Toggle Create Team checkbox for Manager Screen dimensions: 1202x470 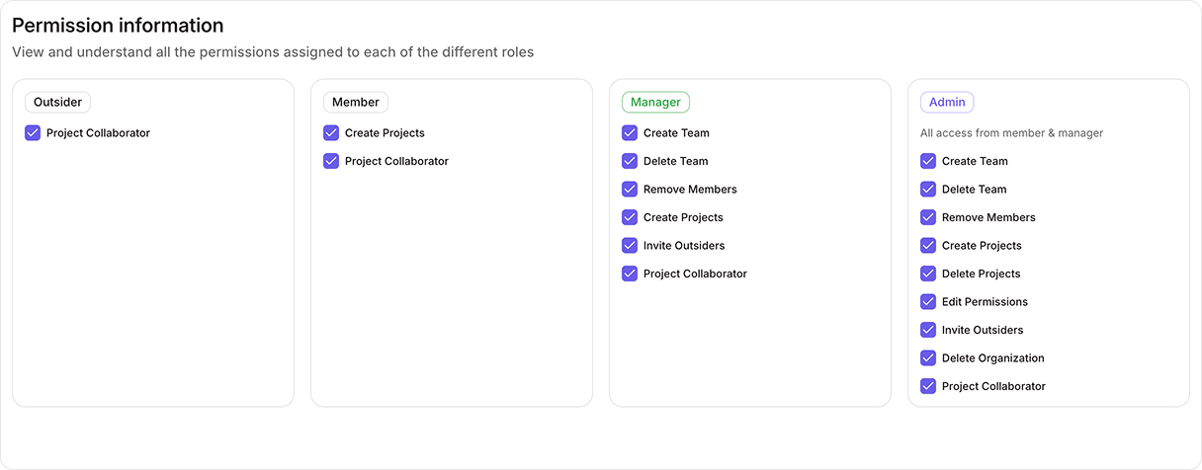(x=630, y=133)
